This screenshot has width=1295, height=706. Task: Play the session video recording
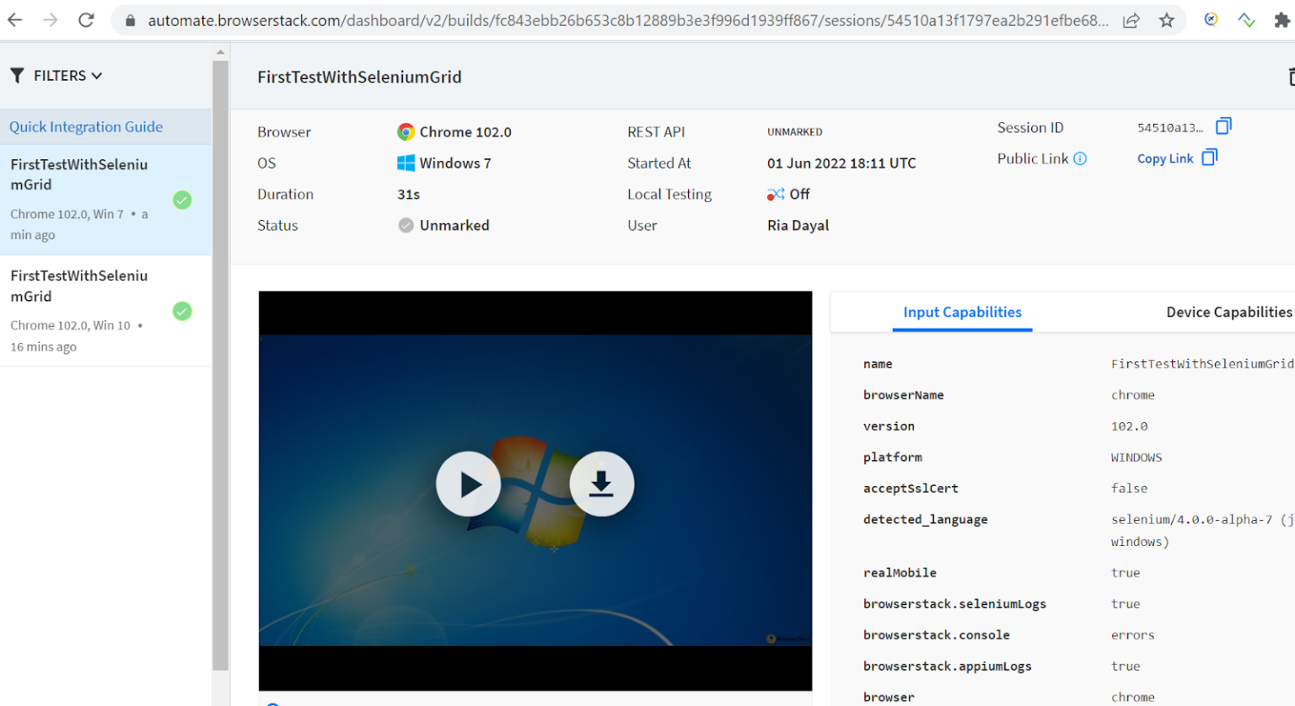[468, 484]
